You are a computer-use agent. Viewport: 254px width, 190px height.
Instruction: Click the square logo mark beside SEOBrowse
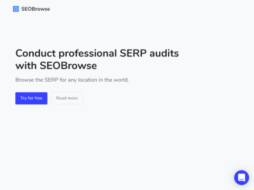[16, 9]
